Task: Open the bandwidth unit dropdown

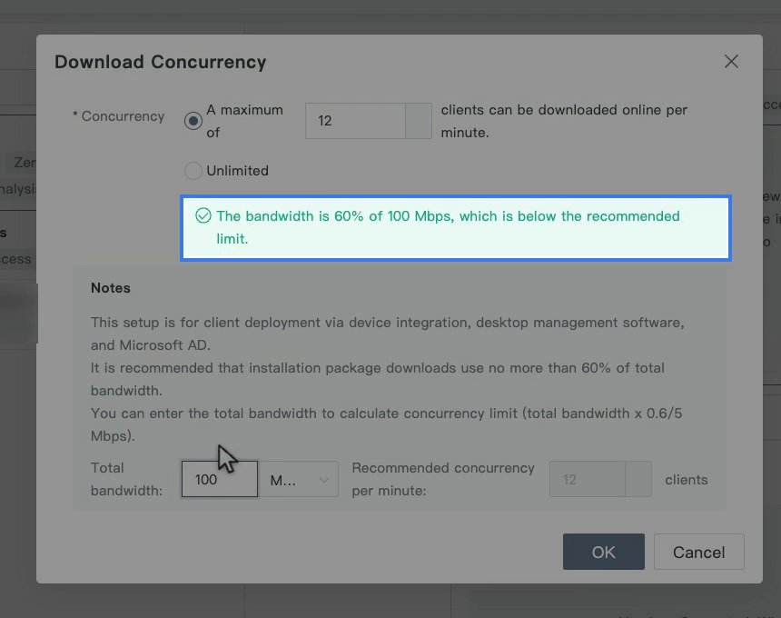Action: (299, 479)
